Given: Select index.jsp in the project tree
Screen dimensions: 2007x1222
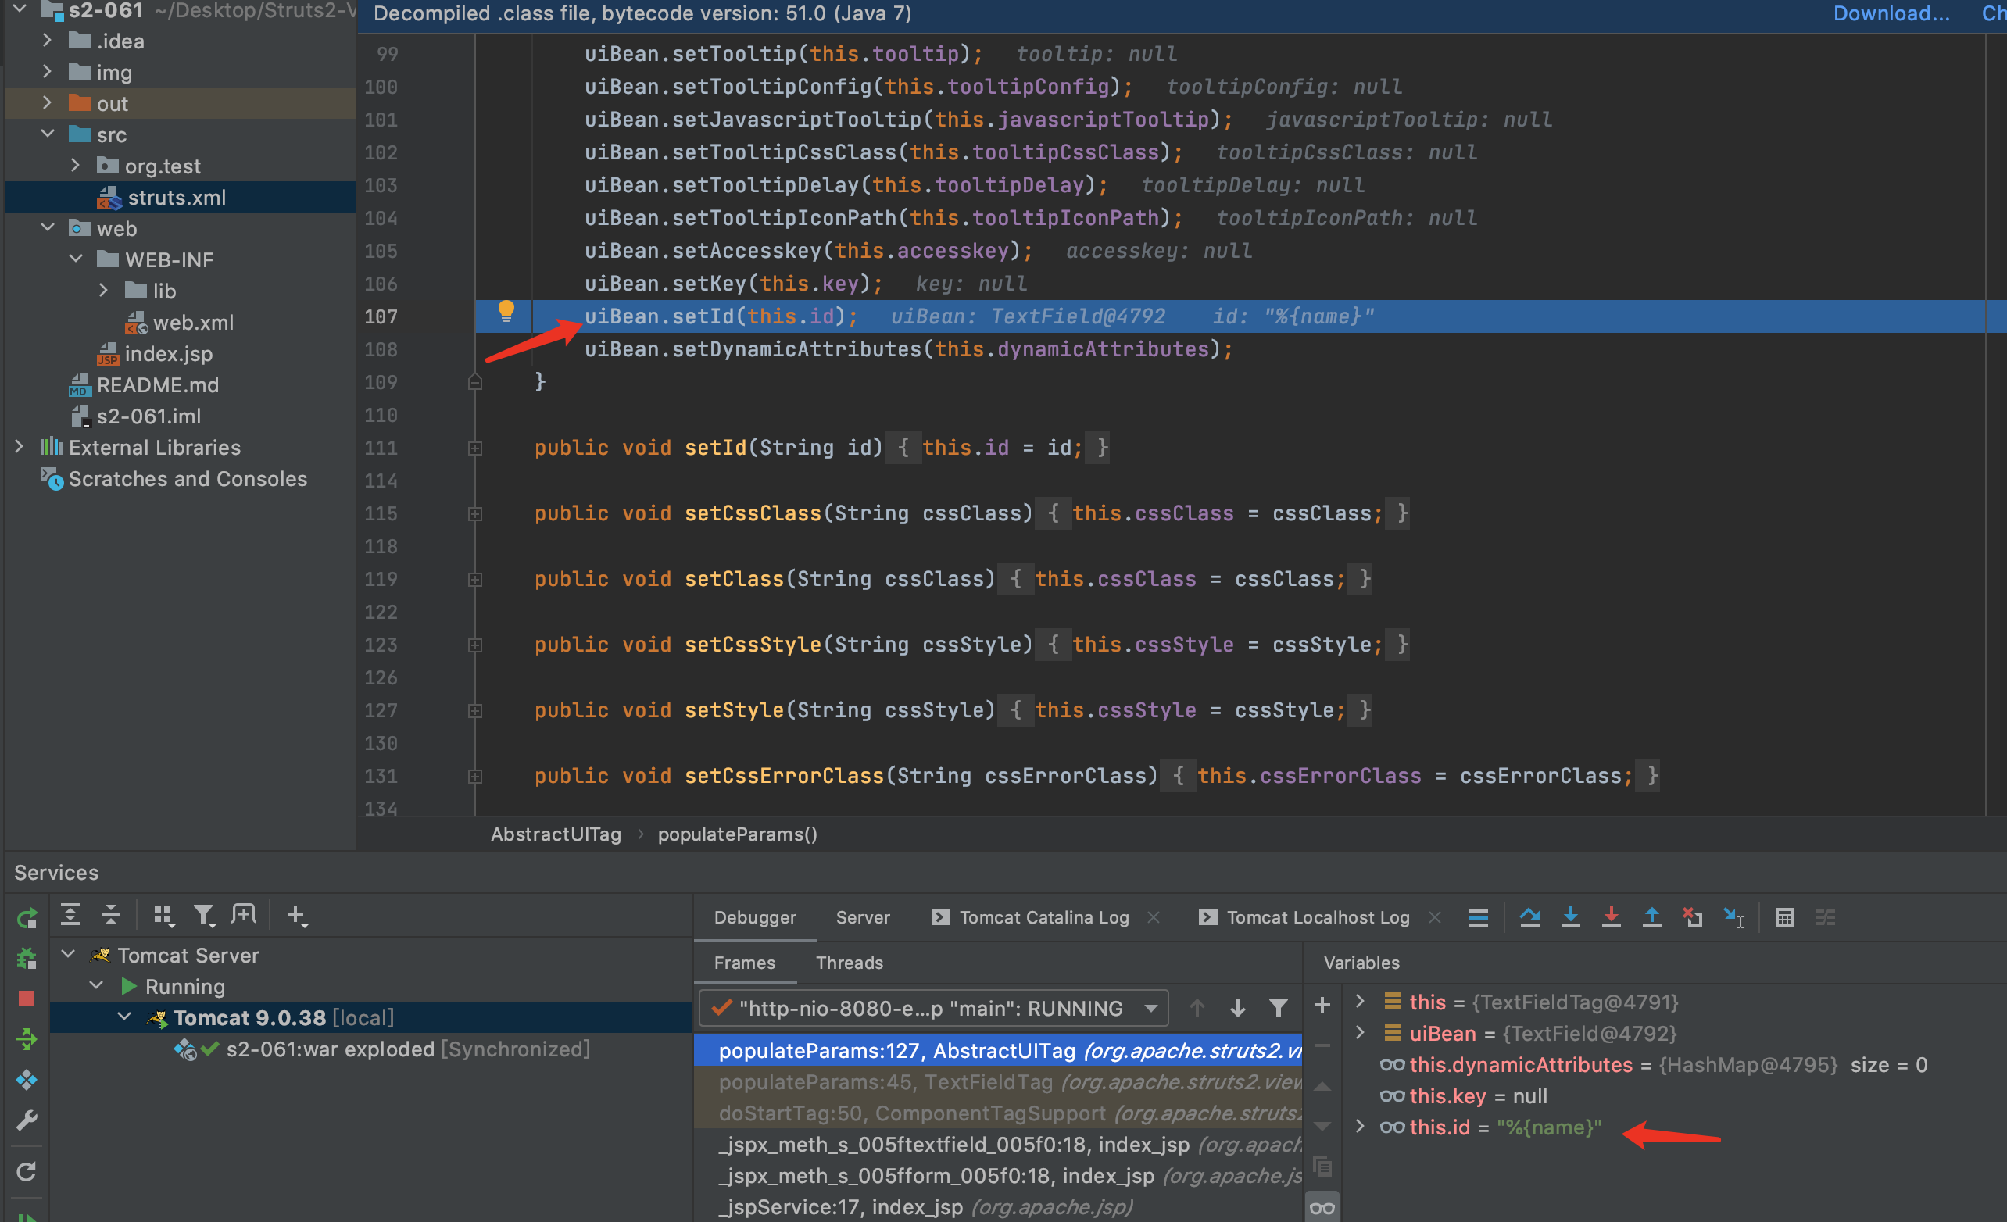Looking at the screenshot, I should pyautogui.click(x=168, y=353).
